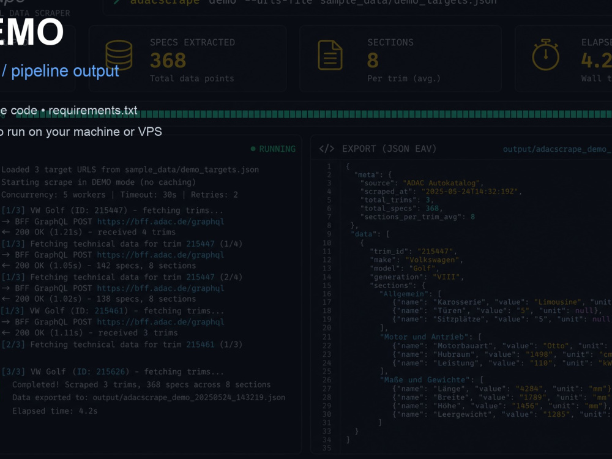
Task: Click the 'Data exported to' log line
Action: point(149,397)
